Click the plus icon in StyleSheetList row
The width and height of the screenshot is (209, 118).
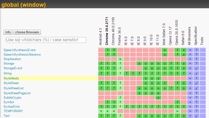pos(190,88)
